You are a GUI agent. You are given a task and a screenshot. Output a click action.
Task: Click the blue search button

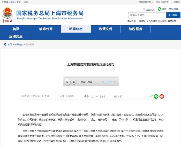pos(173,15)
